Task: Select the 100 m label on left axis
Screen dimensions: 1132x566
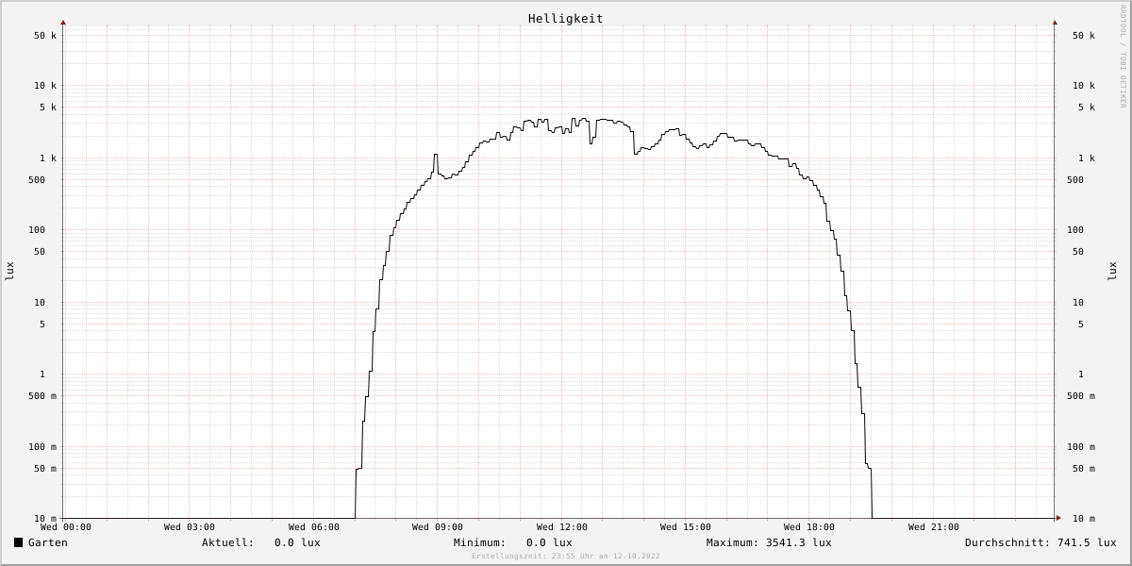Action: [42, 447]
